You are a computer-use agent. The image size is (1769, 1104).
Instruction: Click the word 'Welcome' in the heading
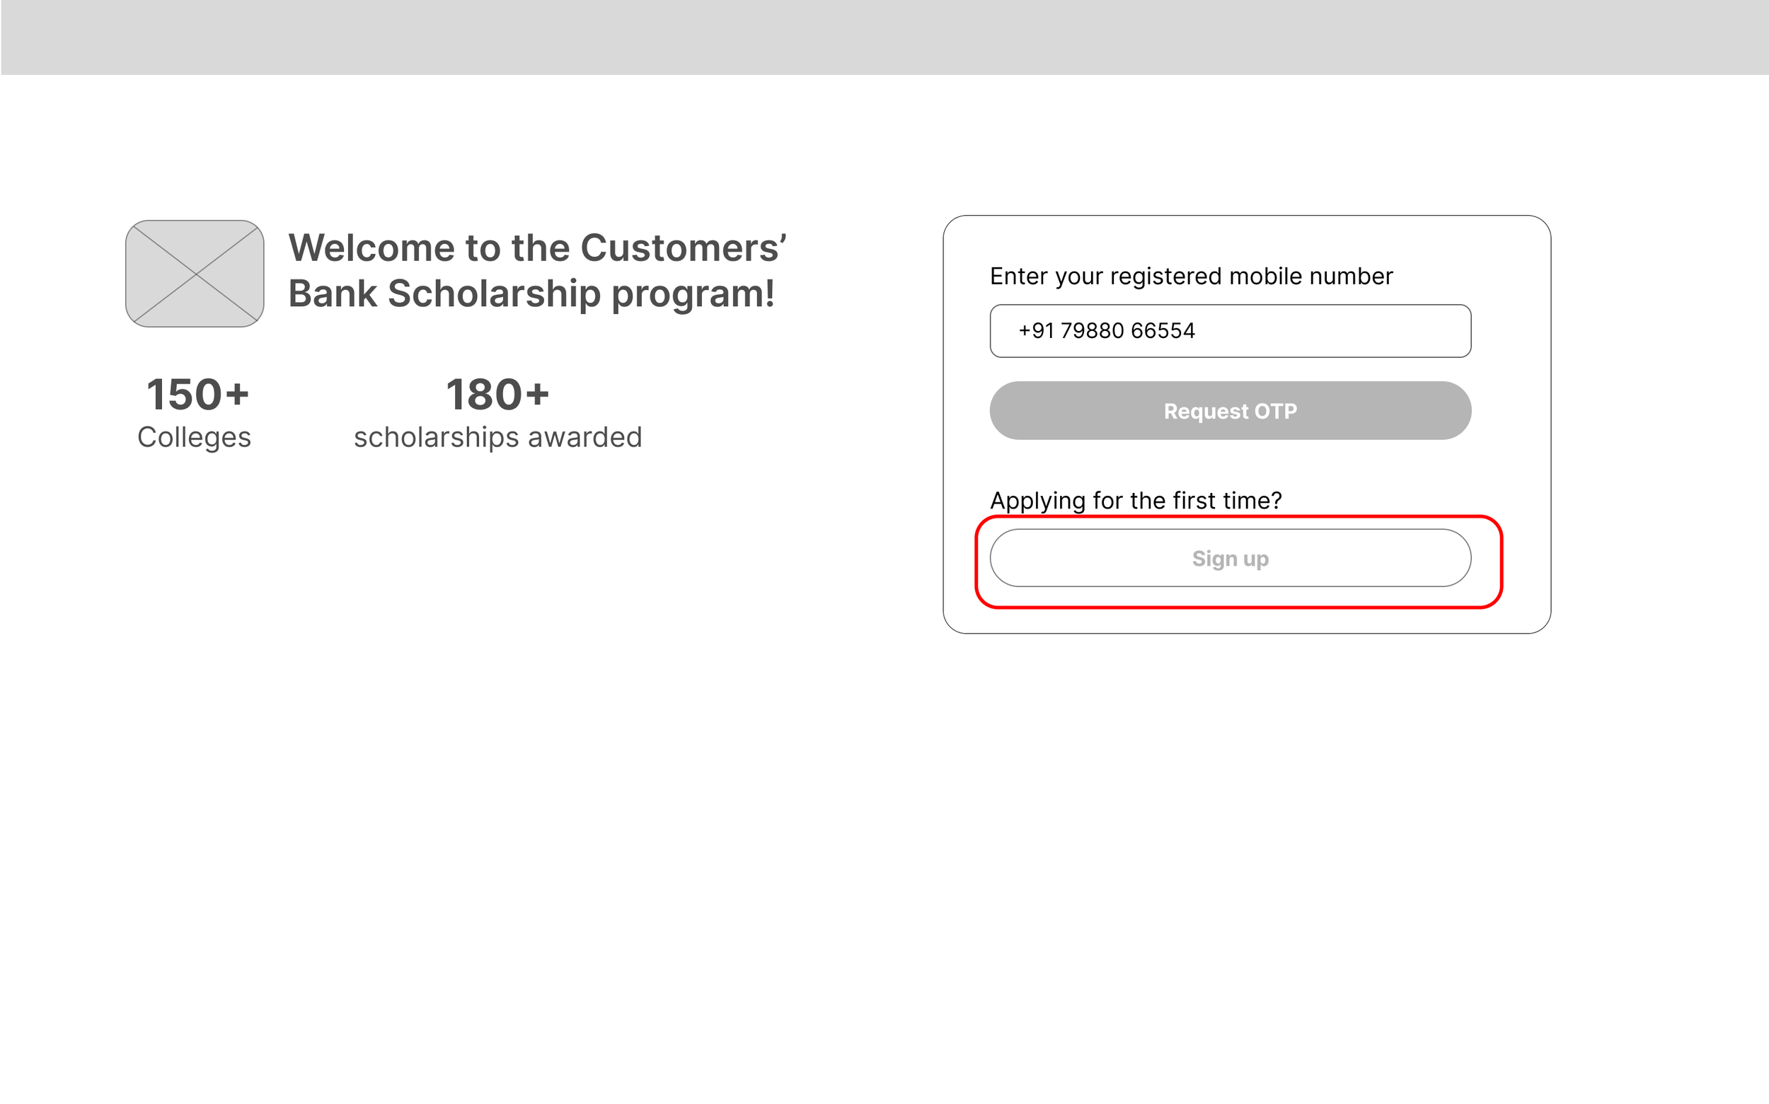point(371,248)
